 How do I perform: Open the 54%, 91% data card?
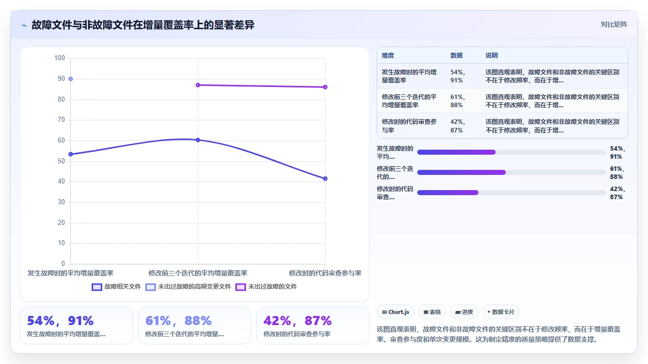(x=76, y=326)
